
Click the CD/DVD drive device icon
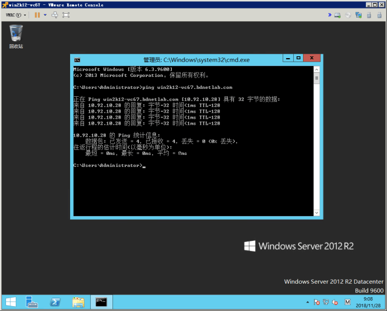click(x=348, y=15)
